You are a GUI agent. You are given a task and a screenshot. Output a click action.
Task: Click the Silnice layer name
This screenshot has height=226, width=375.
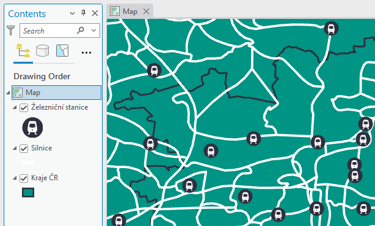pos(42,148)
